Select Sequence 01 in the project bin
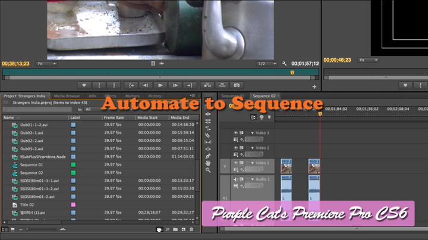This screenshot has height=240, width=428. point(32,165)
